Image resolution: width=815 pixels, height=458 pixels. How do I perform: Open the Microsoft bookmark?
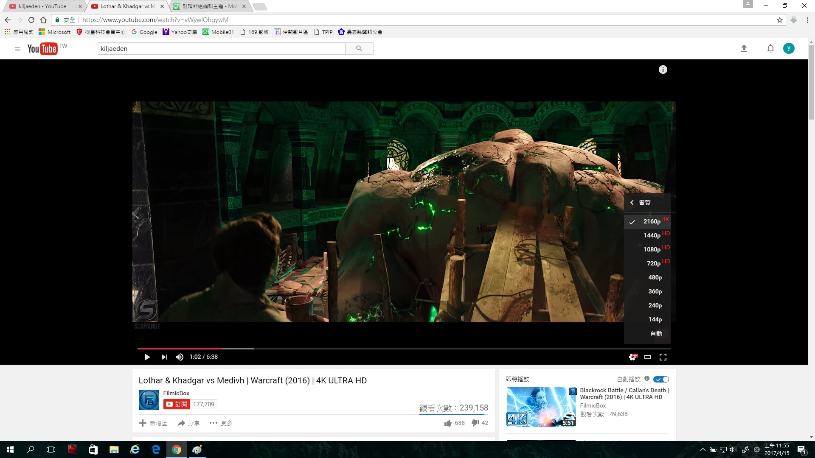(54, 32)
